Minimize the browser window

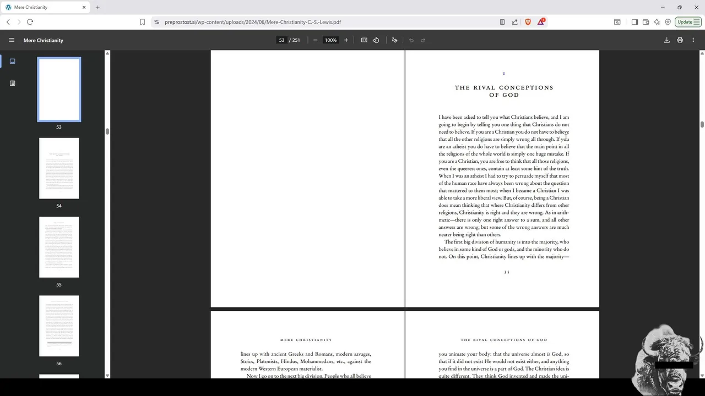click(663, 7)
